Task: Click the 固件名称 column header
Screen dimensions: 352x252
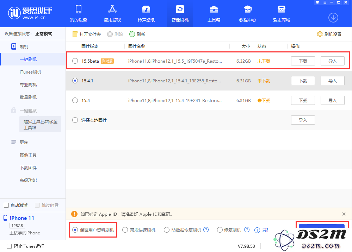Action: click(x=137, y=46)
